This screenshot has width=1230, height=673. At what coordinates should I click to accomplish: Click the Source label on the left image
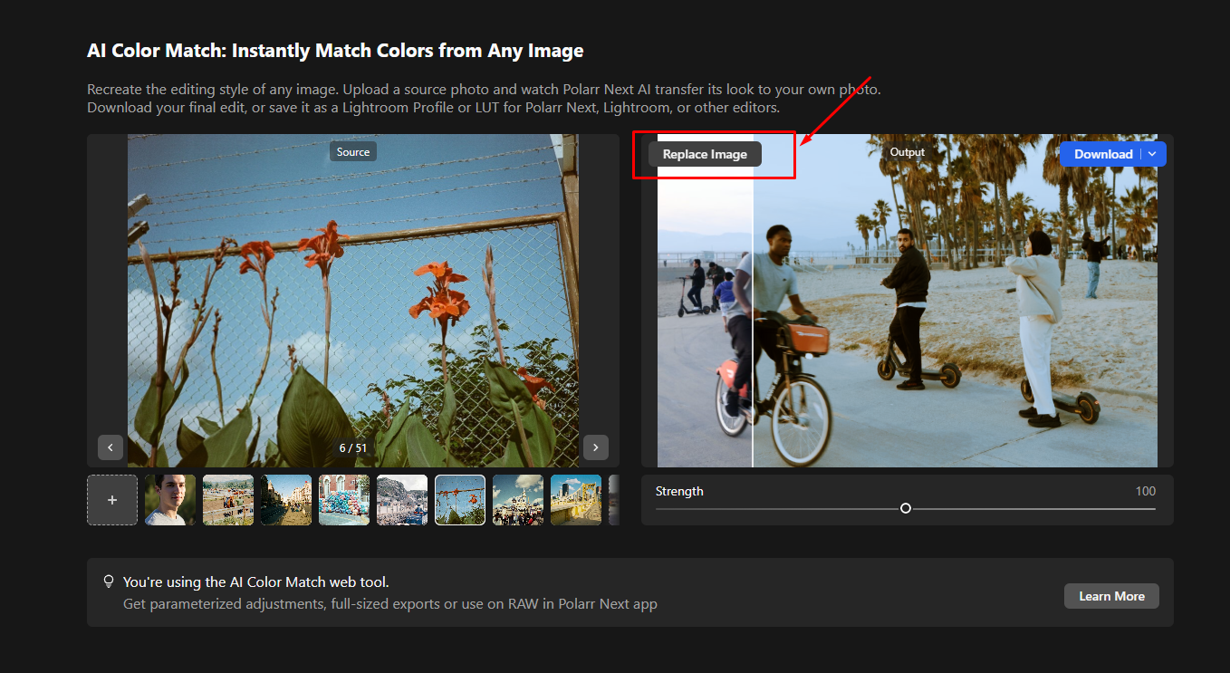click(x=352, y=151)
